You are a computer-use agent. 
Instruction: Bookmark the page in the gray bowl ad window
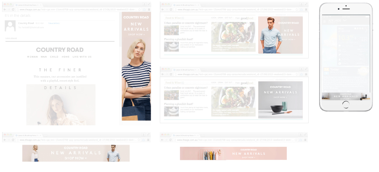[297, 74]
